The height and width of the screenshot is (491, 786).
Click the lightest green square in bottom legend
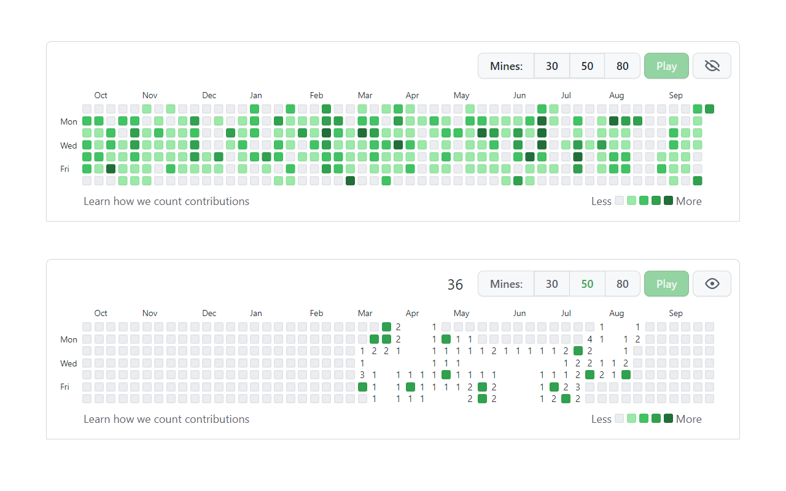(x=631, y=419)
